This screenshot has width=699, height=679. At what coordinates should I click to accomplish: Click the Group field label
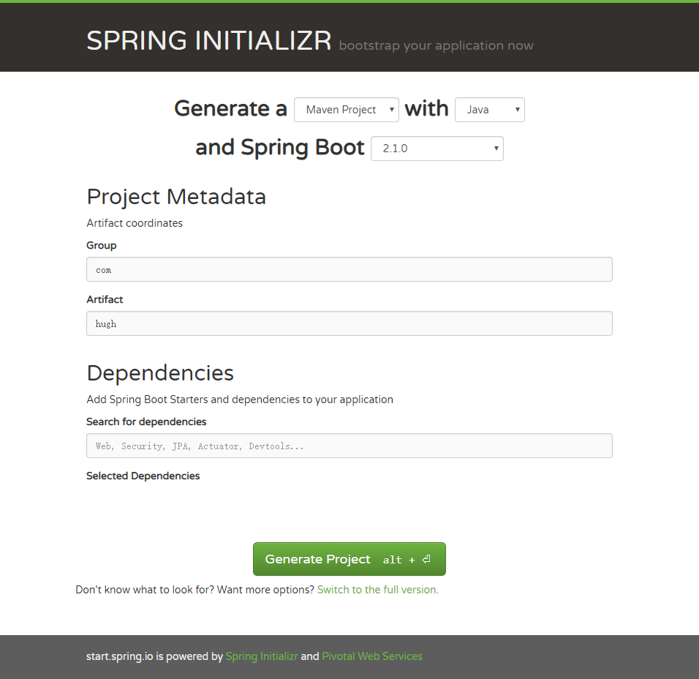102,245
